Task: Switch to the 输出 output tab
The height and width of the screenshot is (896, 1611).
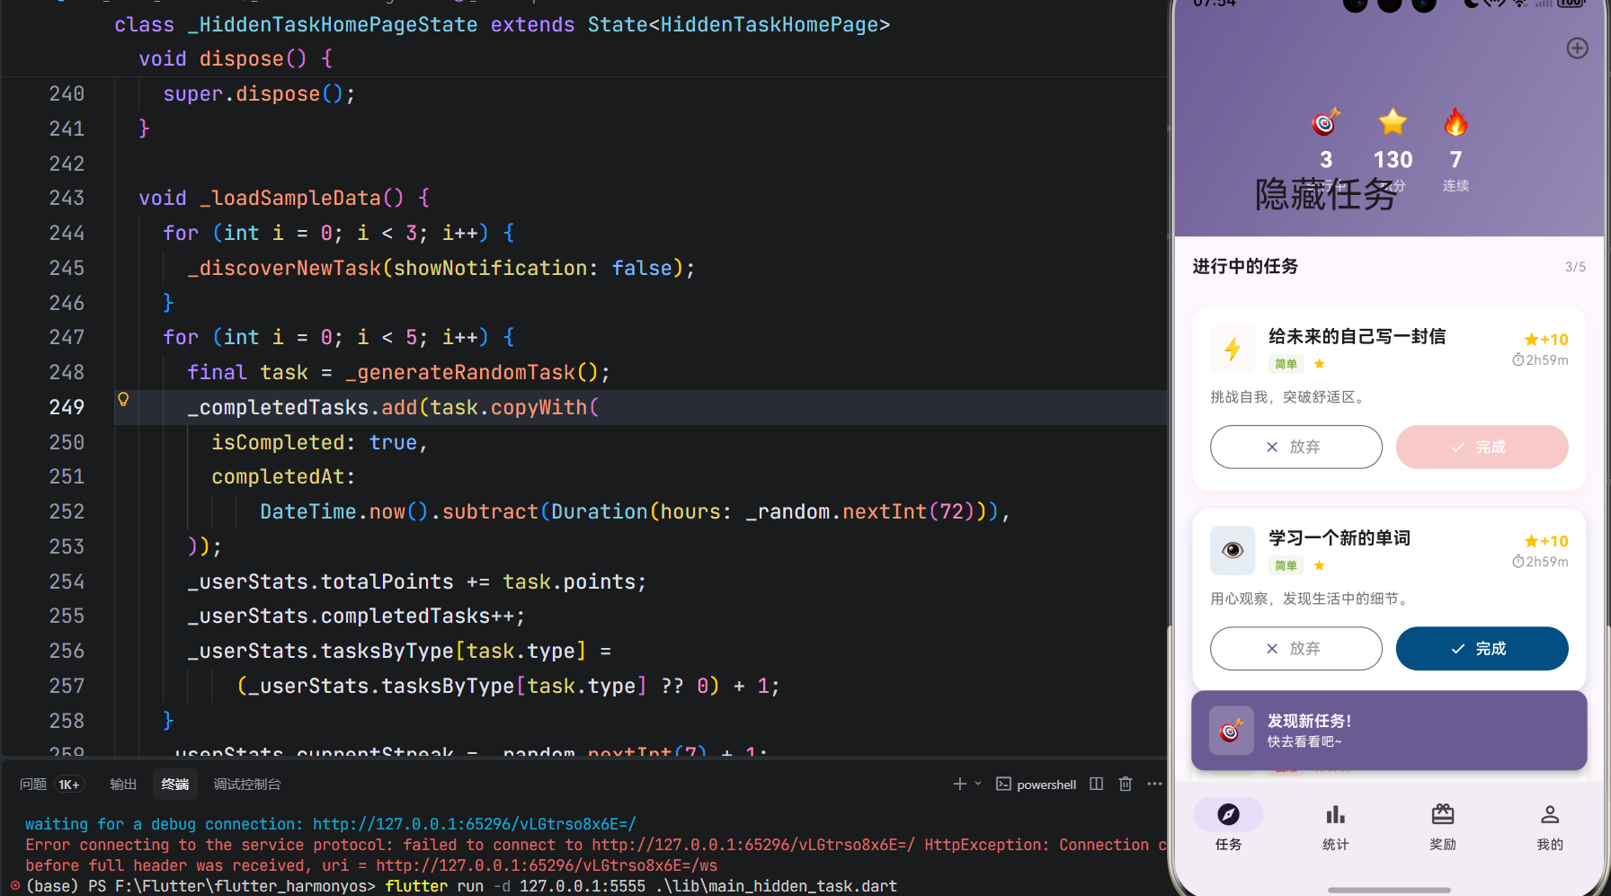Action: pyautogui.click(x=123, y=784)
